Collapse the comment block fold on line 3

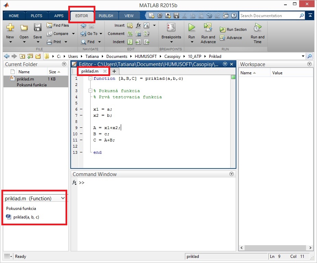click(x=90, y=91)
